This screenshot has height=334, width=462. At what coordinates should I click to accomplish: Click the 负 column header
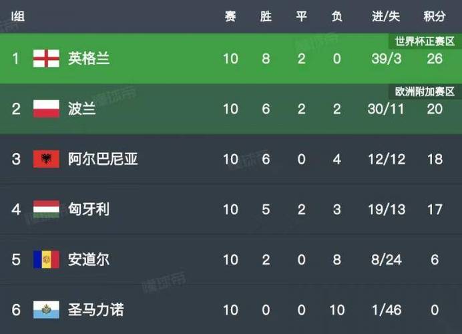point(336,16)
